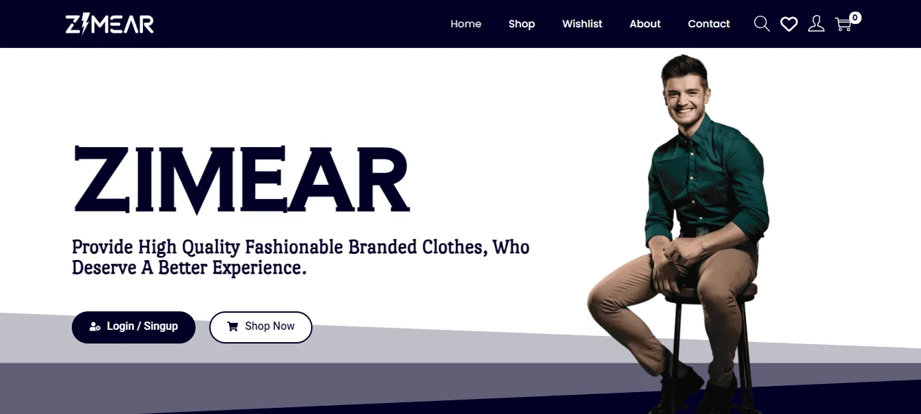
Task: Click the cart count badge showing 0
Action: [855, 18]
